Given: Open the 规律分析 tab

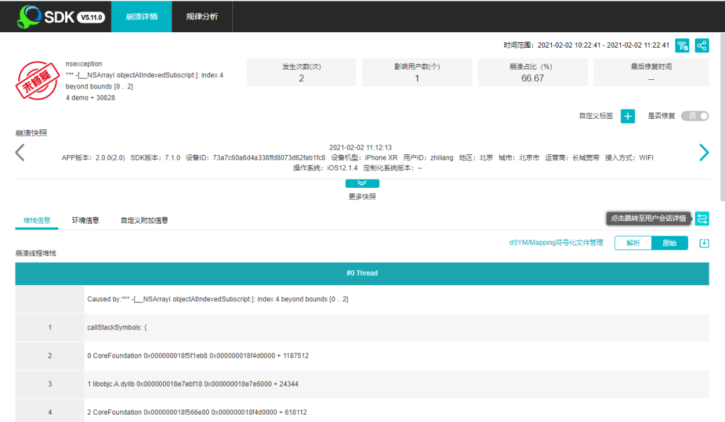Looking at the screenshot, I should coord(202,17).
